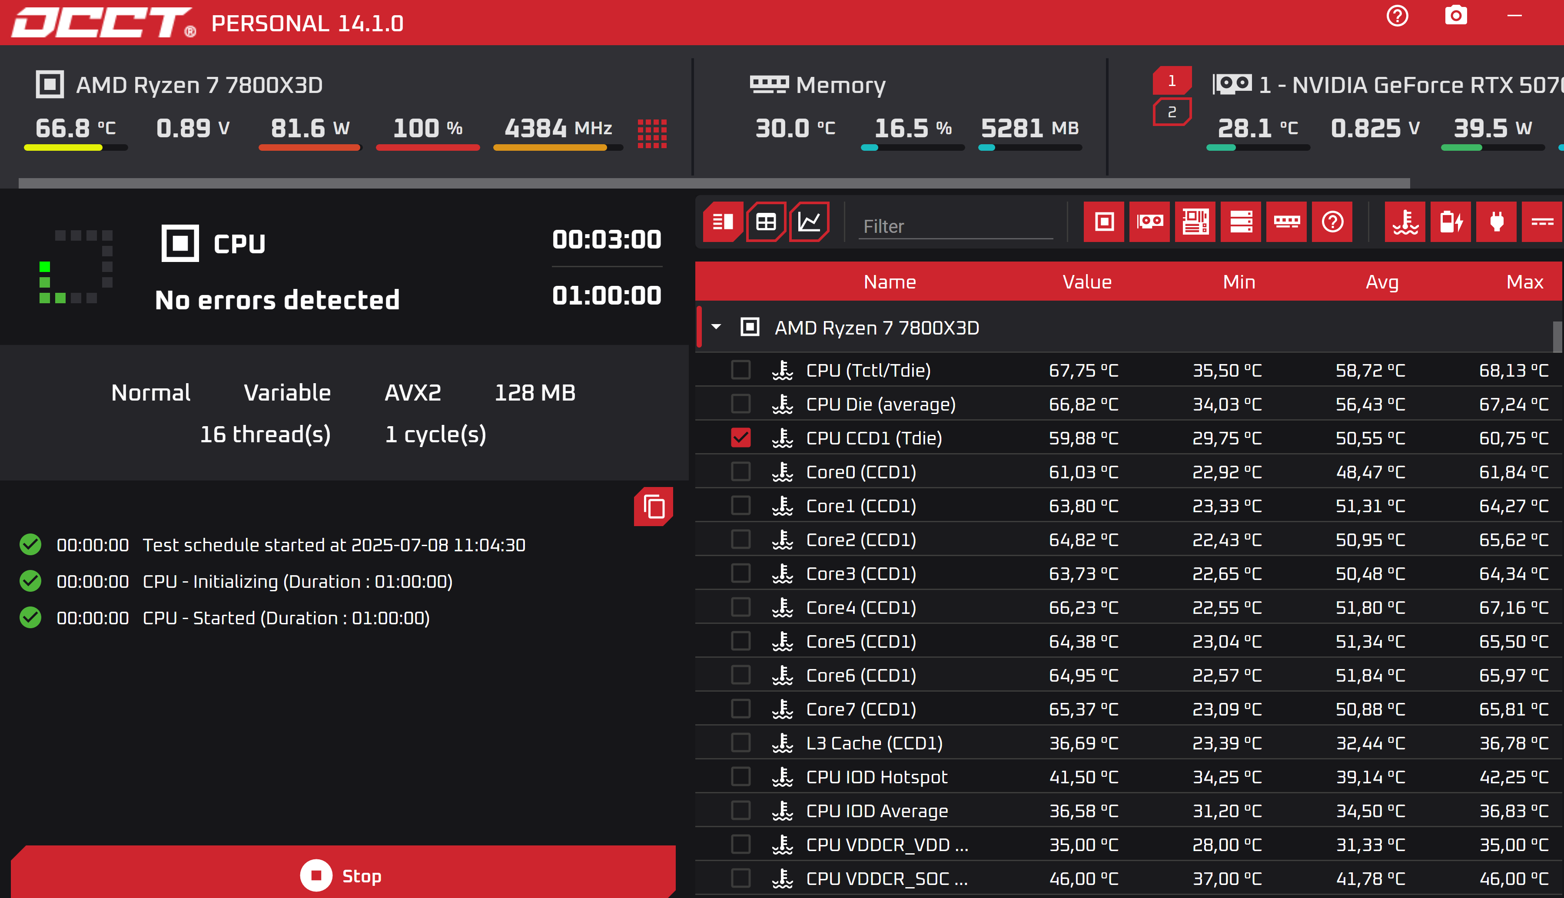Tick the Core0 (CCD1) checkbox

coord(740,472)
